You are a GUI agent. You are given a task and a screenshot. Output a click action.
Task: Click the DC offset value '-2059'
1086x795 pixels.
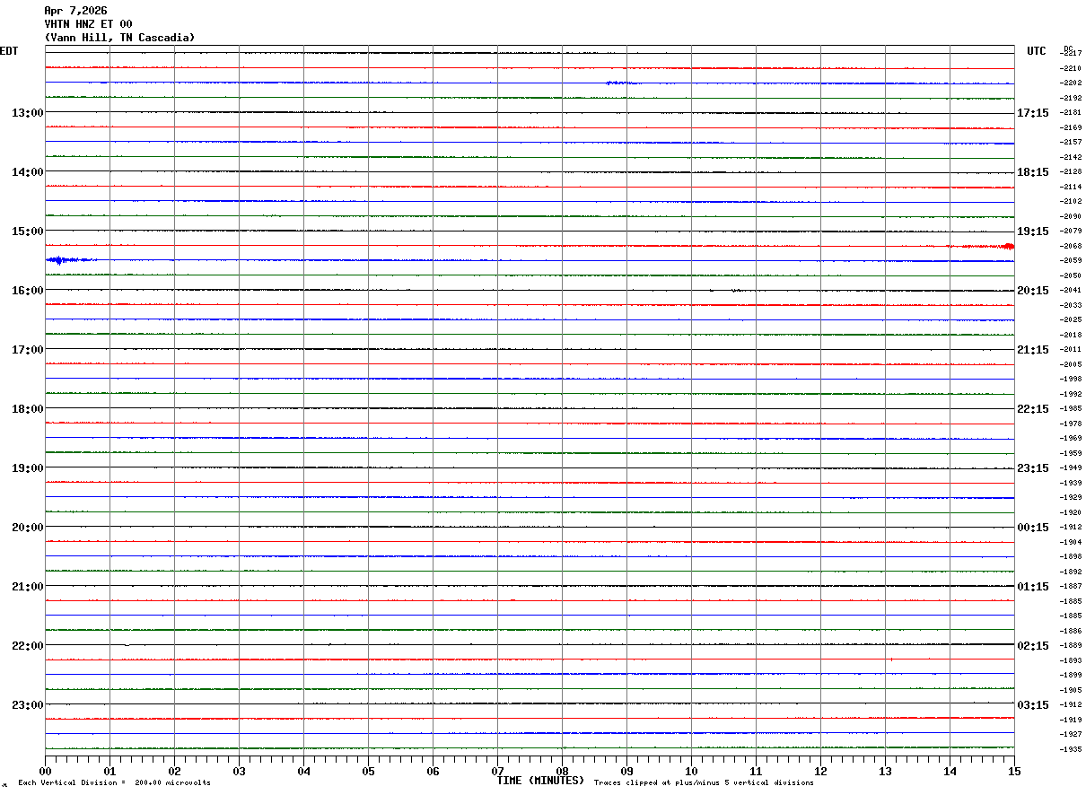1072,261
